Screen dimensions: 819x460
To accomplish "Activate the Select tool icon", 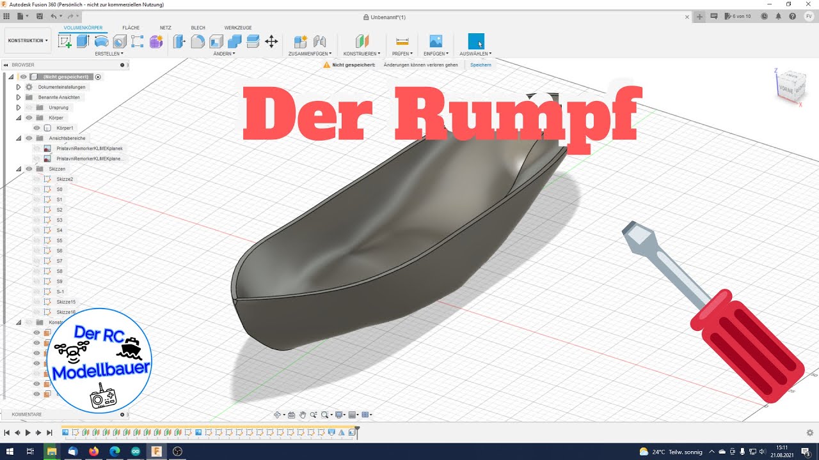I will tap(476, 42).
